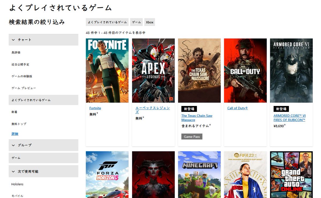The width and height of the screenshot is (321, 198).
Task: Open the Forza Horizon 5 cover art
Action: point(107,175)
